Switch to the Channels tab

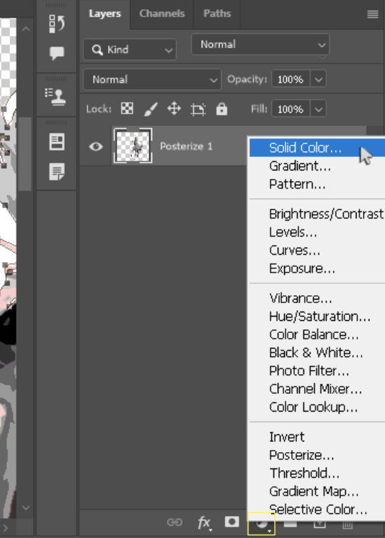[x=162, y=13]
